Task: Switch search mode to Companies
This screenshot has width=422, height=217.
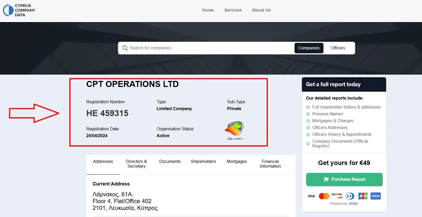Action: coord(309,48)
